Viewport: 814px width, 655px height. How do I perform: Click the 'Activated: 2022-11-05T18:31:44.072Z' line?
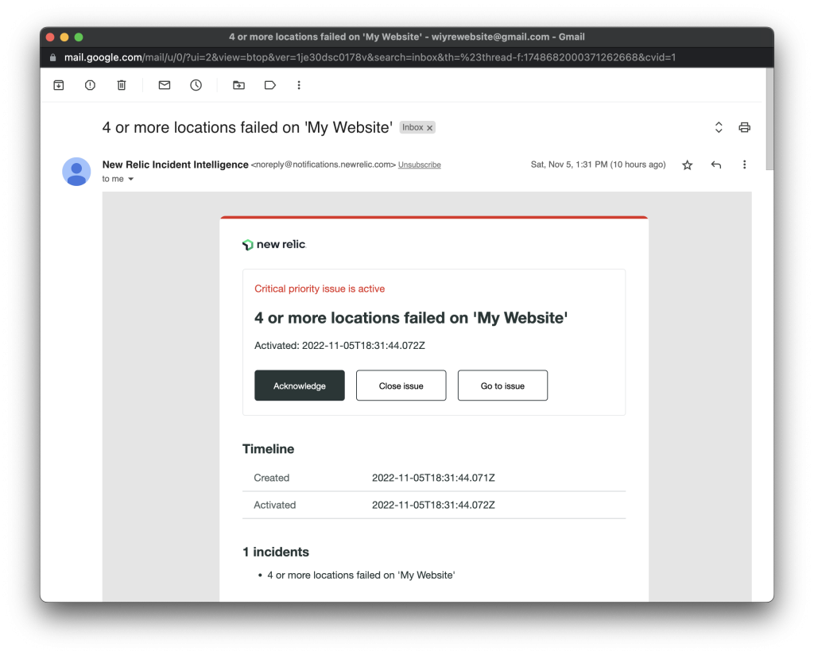(339, 346)
